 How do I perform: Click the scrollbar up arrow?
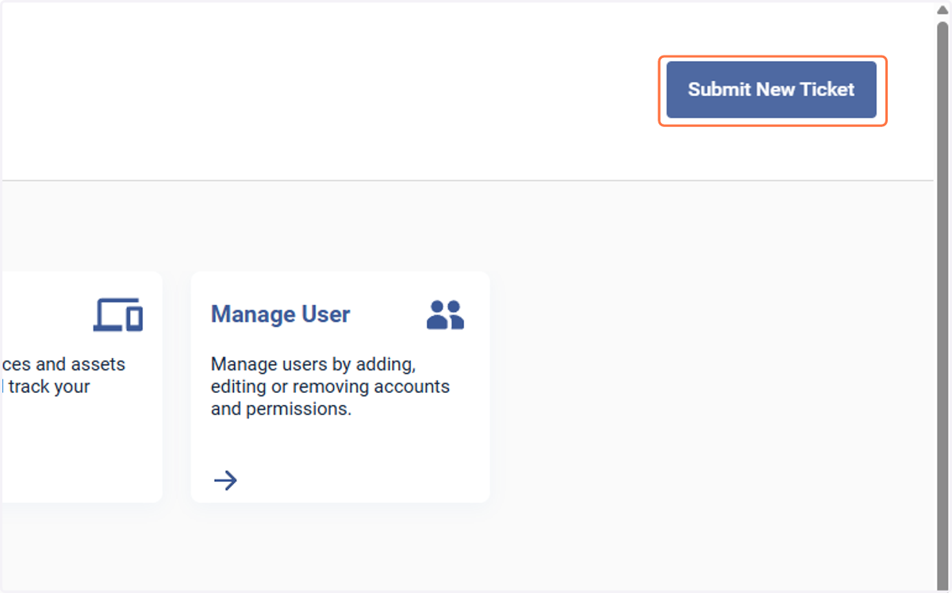[942, 10]
